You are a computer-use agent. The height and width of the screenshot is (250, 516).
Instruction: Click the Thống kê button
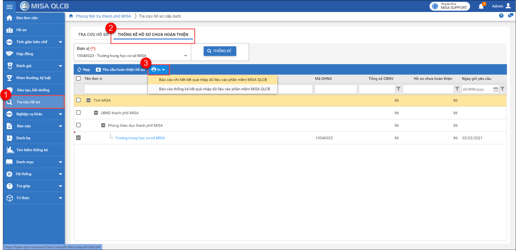click(220, 51)
